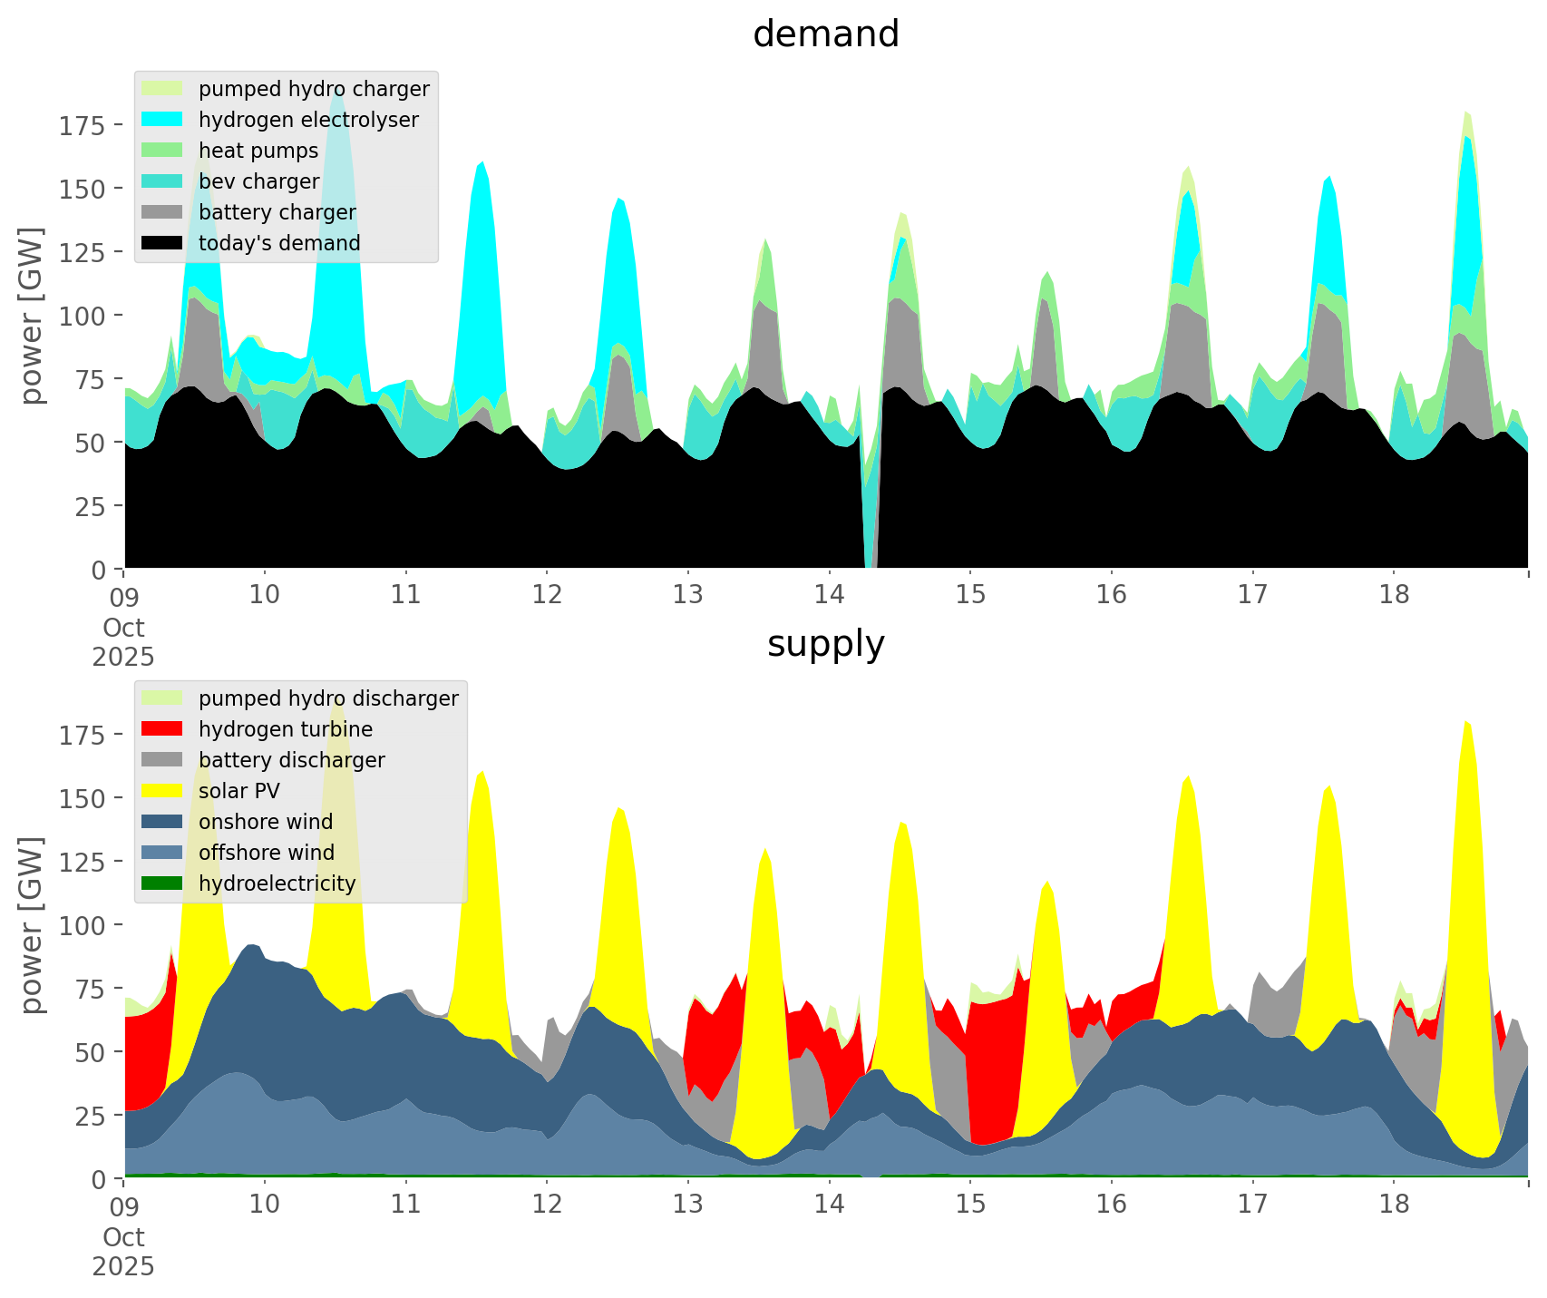Click the heat pumps legend swatch
The height and width of the screenshot is (1298, 1547).
163,151
